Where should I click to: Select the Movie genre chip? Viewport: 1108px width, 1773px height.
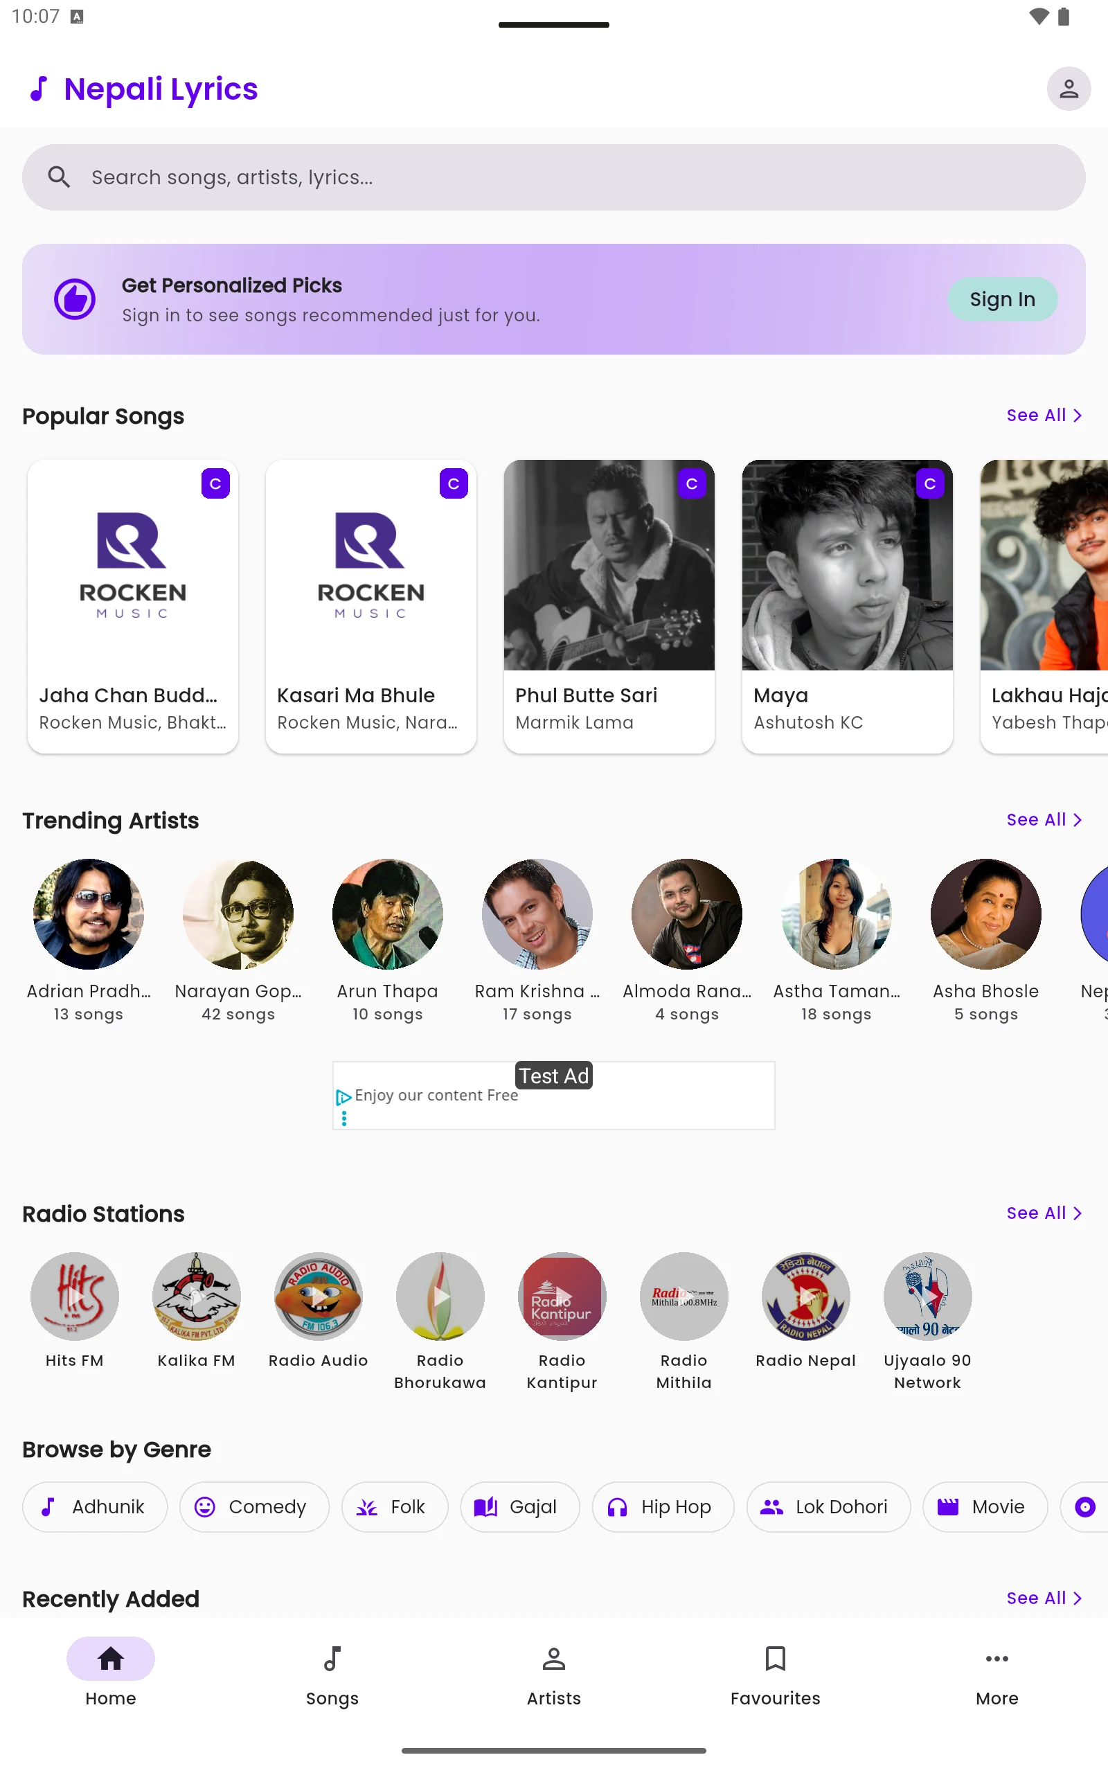click(985, 1506)
